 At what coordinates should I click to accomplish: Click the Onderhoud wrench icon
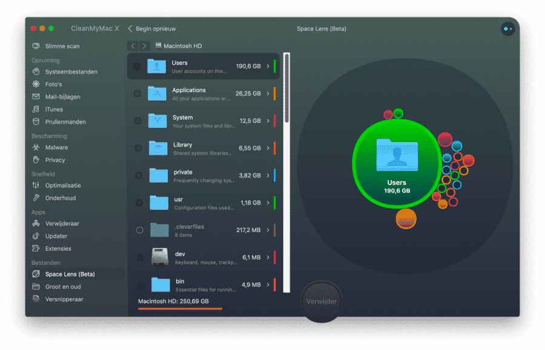click(x=36, y=198)
